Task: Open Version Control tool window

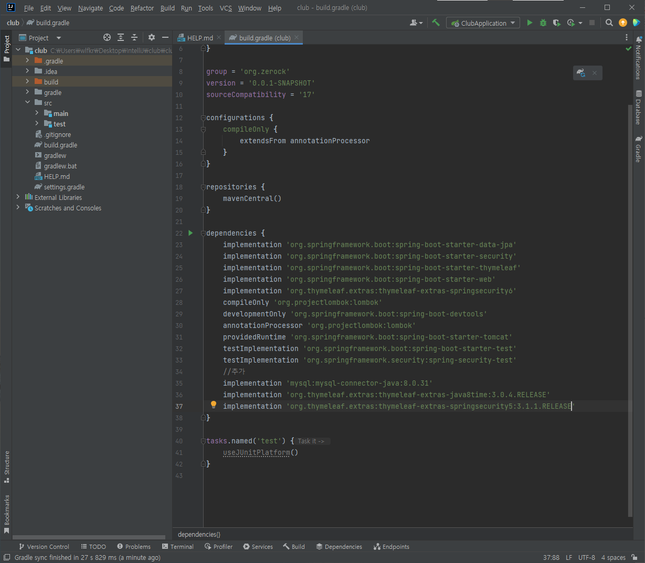Action: (44, 547)
